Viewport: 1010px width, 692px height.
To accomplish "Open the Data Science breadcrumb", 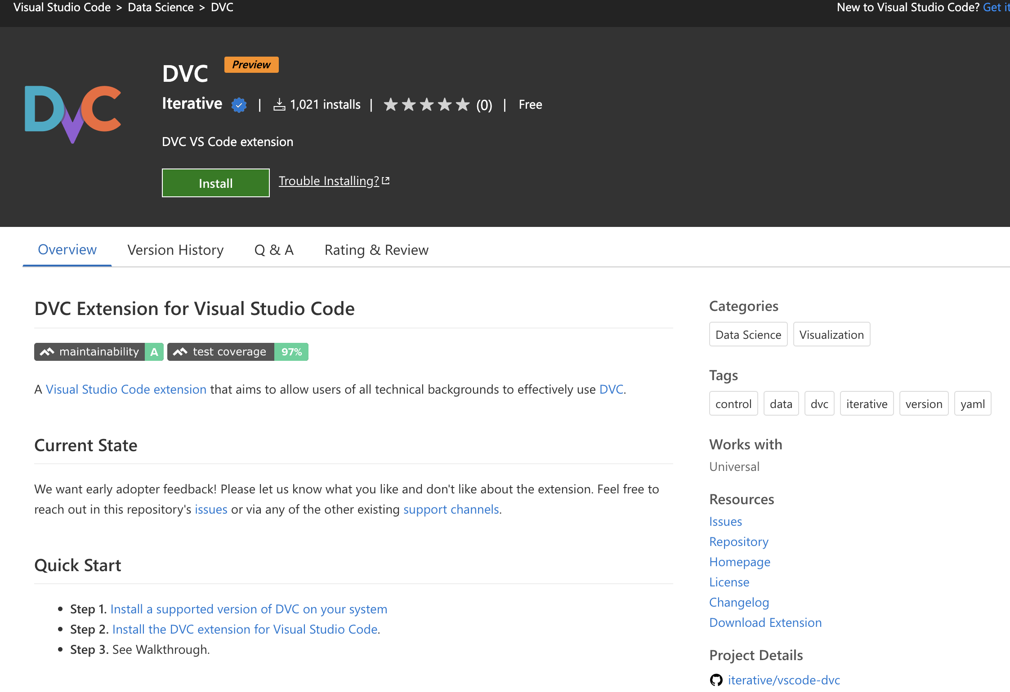I will pos(161,7).
